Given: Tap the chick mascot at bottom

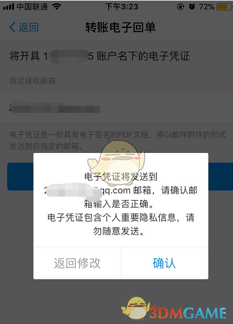Looking at the screenshot, I should coord(135,308).
